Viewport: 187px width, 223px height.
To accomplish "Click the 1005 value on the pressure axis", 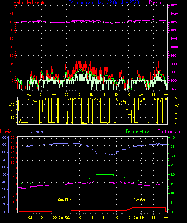I will click(x=174, y=39).
